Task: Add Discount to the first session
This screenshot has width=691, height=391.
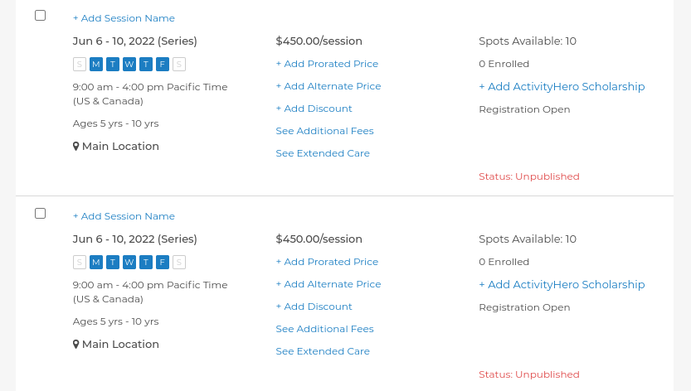Action: tap(314, 109)
